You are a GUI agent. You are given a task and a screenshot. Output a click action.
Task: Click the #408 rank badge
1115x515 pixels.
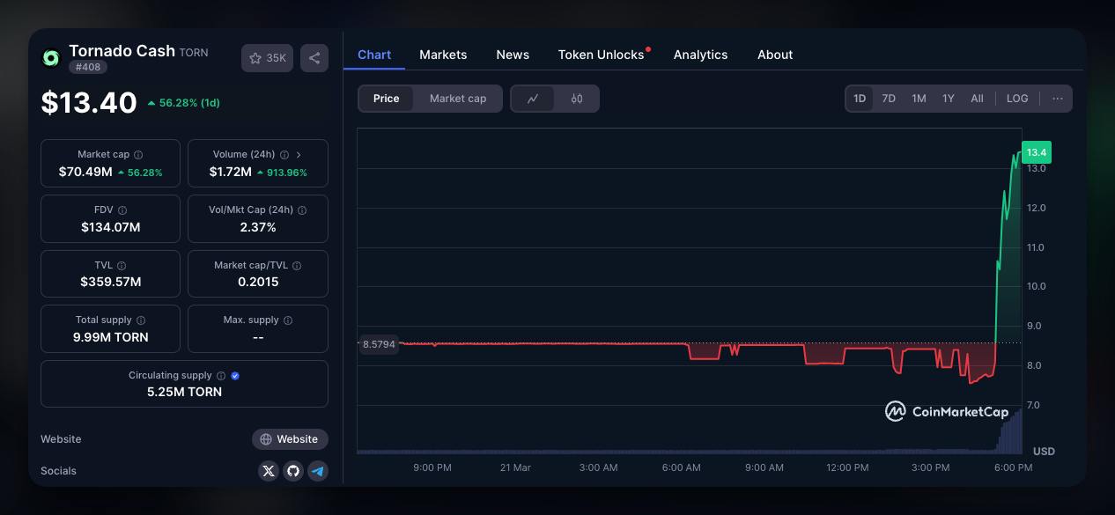click(88, 67)
